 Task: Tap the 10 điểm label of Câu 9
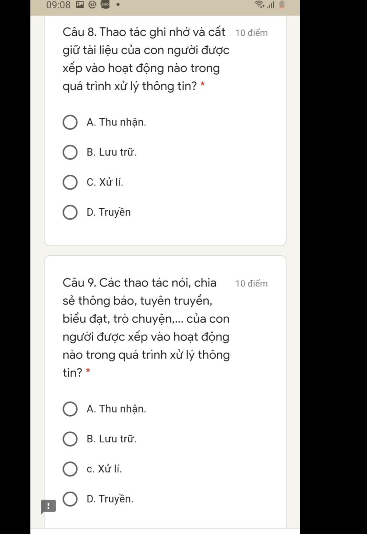click(x=252, y=284)
